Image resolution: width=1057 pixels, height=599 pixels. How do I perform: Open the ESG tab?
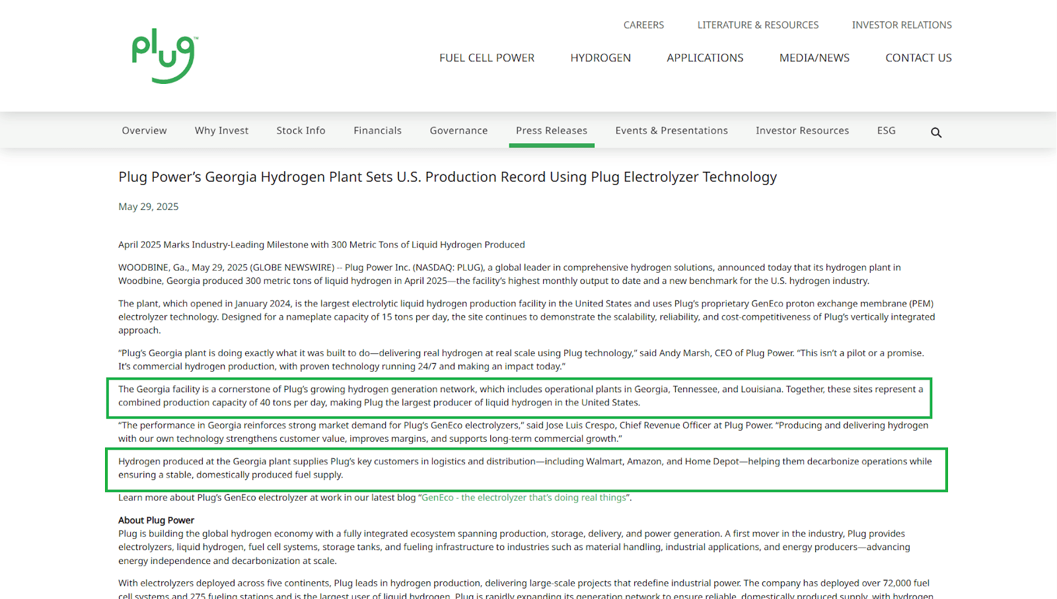click(886, 131)
